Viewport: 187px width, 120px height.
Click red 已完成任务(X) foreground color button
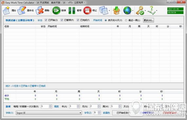(170, 113)
